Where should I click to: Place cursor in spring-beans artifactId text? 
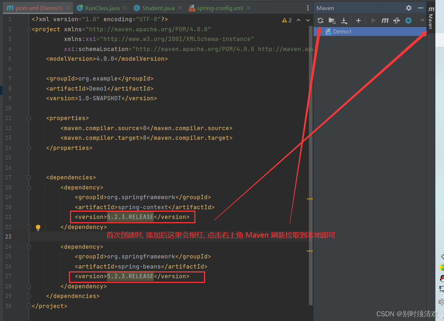(x=139, y=266)
